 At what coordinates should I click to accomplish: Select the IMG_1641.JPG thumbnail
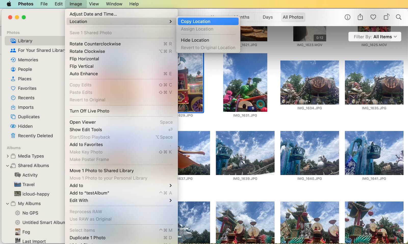374,153
